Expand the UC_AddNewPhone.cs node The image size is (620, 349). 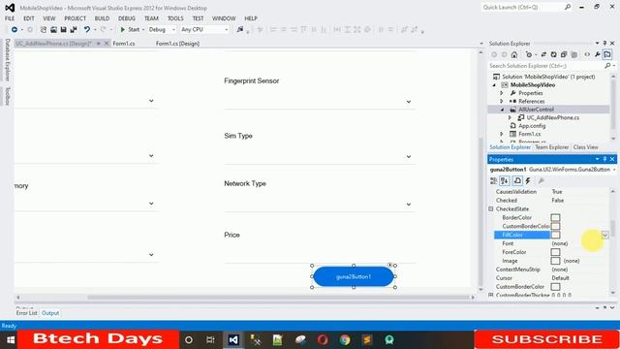tap(510, 117)
